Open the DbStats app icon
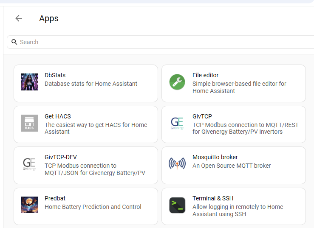 [29, 82]
